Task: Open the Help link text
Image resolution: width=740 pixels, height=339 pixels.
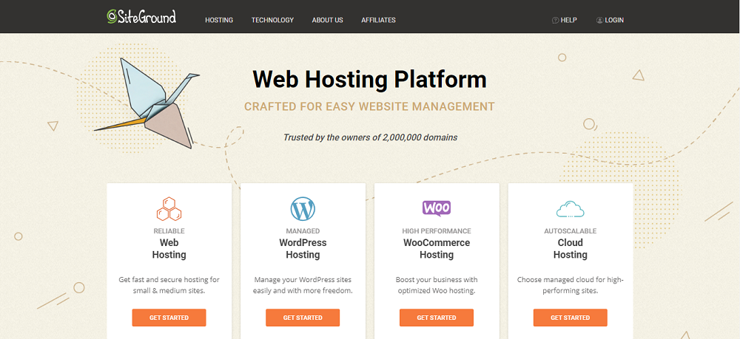Action: click(x=569, y=20)
